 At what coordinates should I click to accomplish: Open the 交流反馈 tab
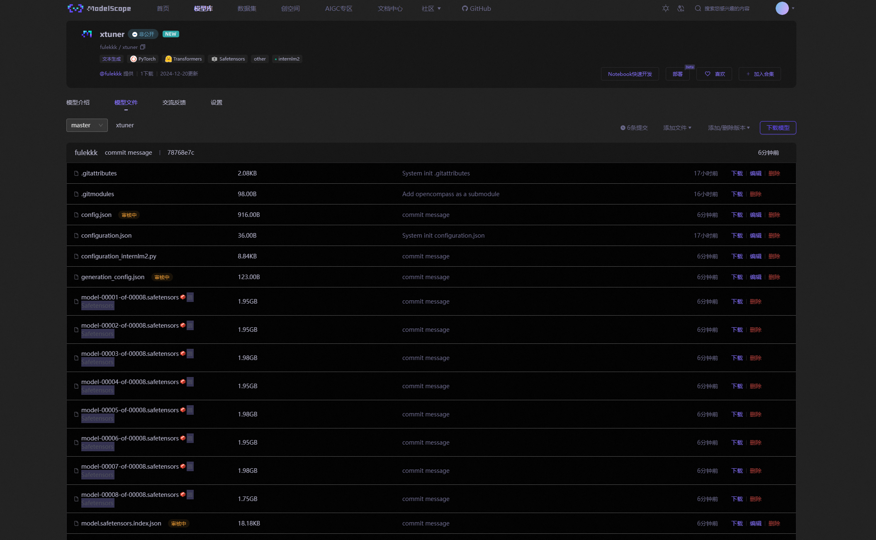tap(174, 102)
